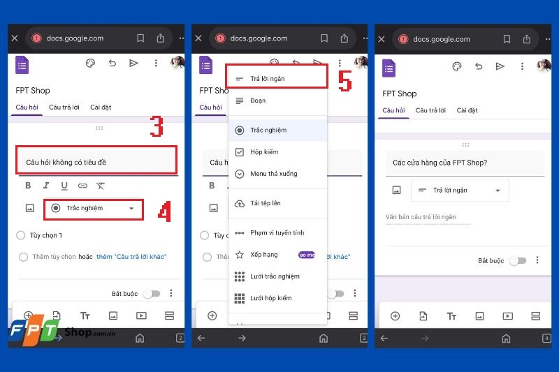This screenshot has height=372, width=559.
Task: Click the Bold icon in the left phone's formatting row
Action: 28,186
